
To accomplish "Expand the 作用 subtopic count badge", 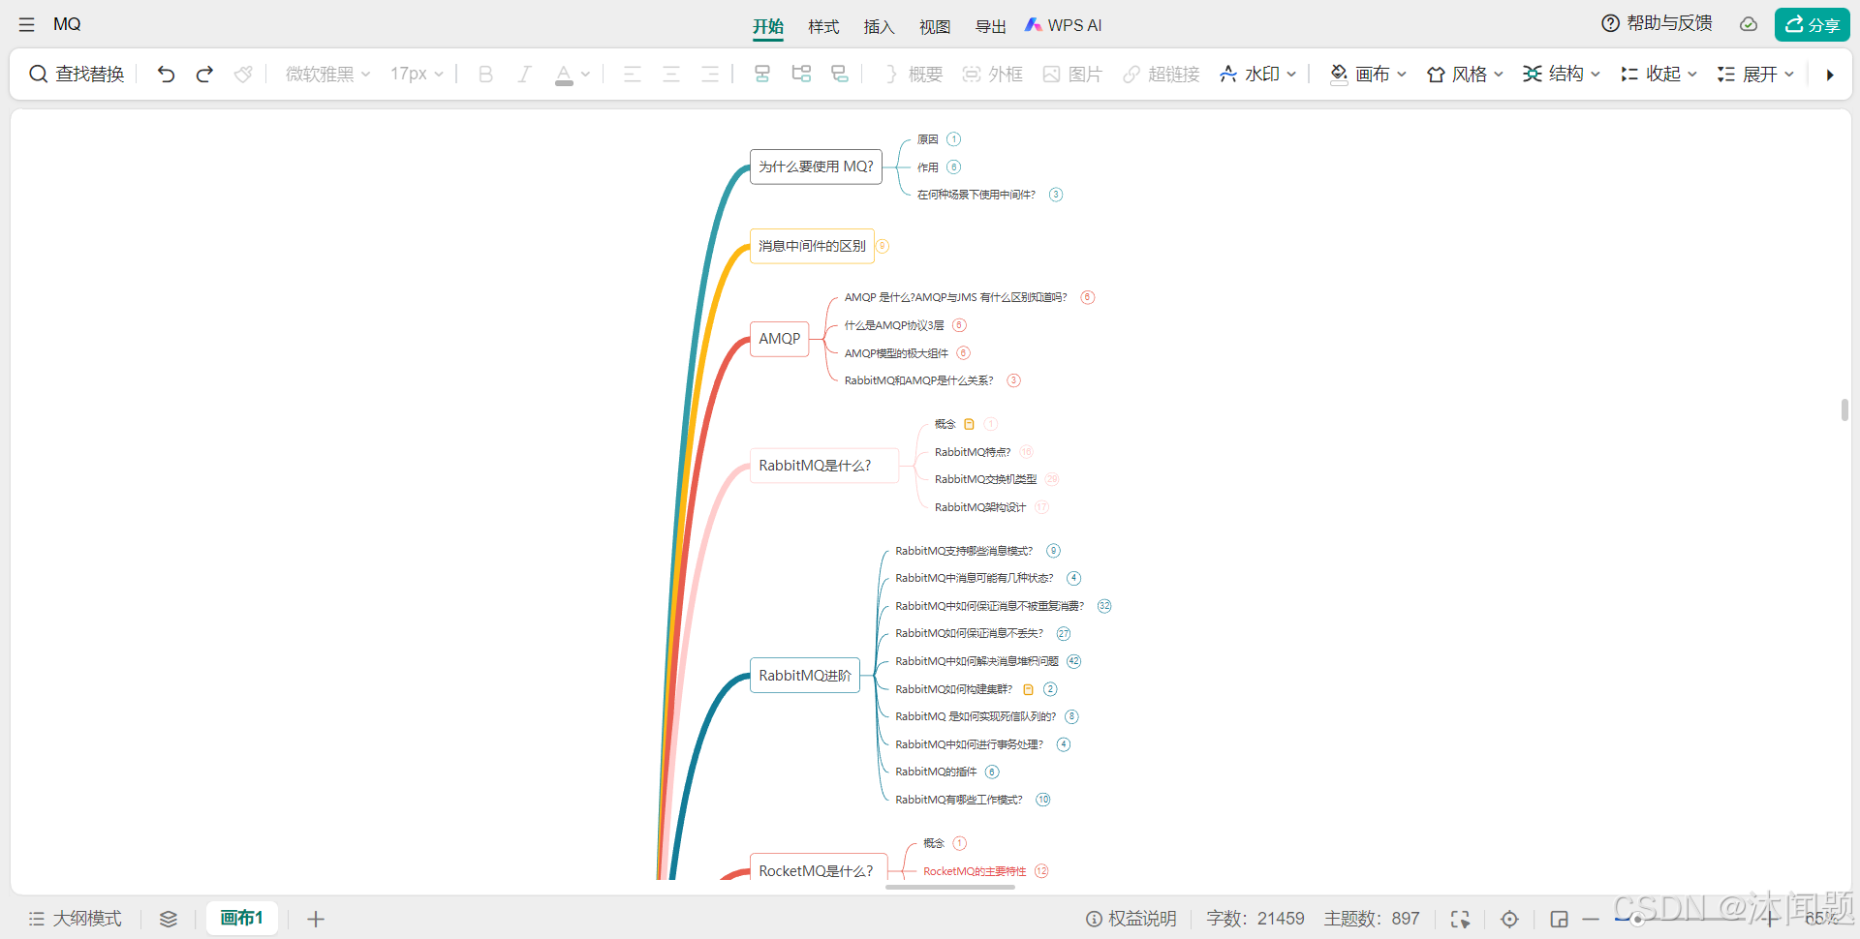I will pyautogui.click(x=954, y=167).
